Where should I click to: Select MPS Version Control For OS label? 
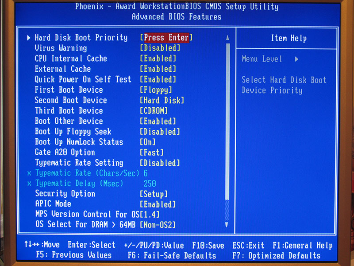pyautogui.click(x=87, y=214)
